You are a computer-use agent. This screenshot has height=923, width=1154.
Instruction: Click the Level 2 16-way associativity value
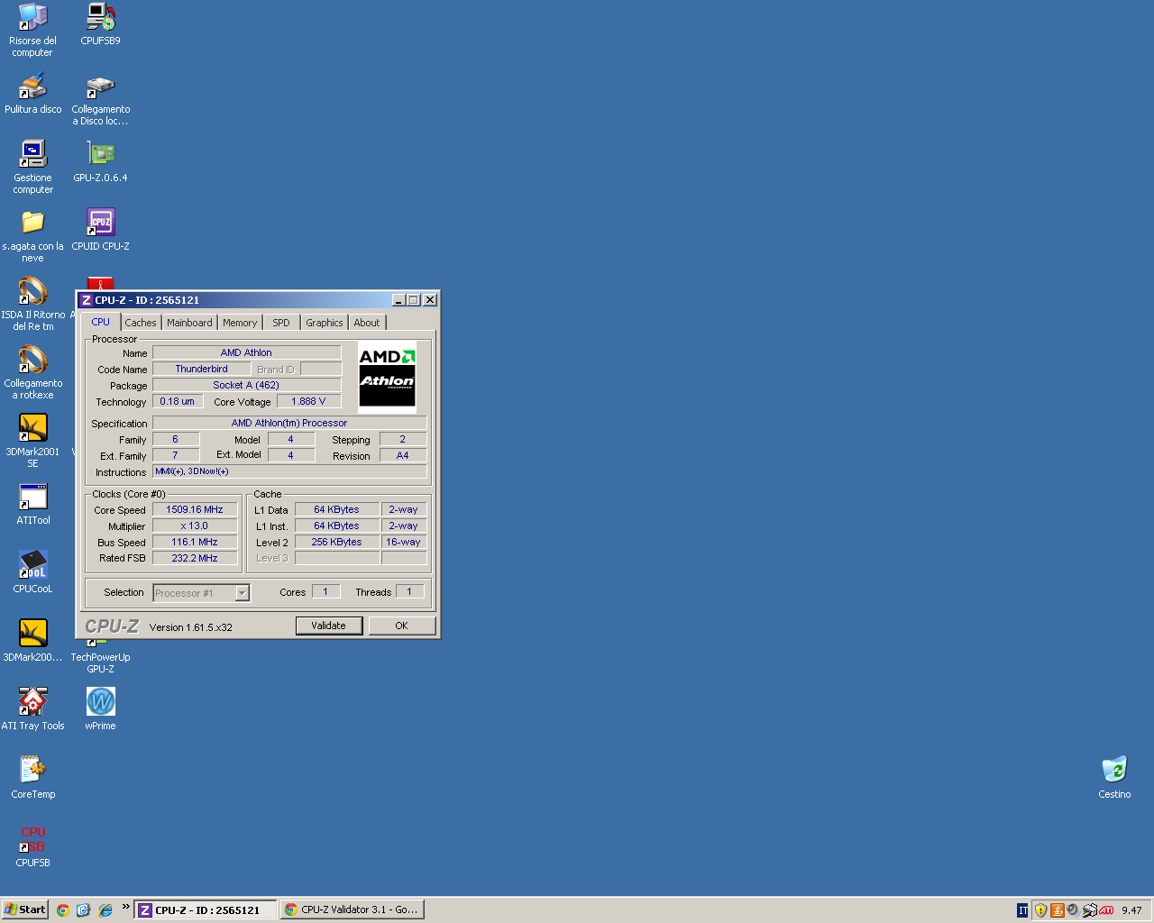[404, 543]
